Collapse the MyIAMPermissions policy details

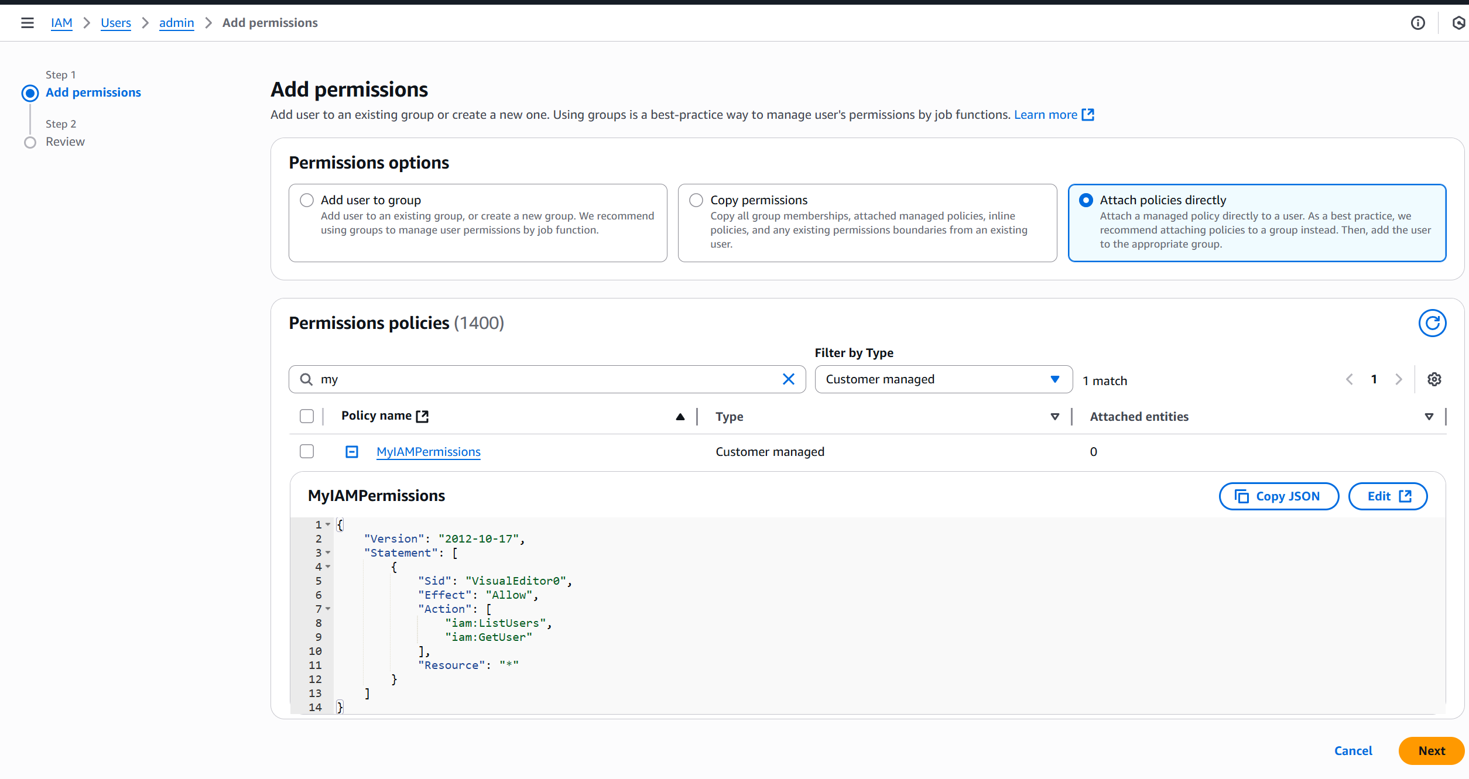click(x=351, y=452)
